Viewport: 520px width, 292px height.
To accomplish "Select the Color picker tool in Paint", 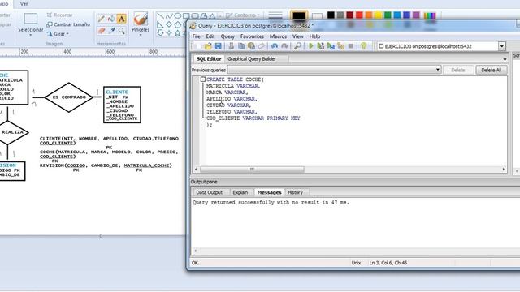I will point(111,31).
